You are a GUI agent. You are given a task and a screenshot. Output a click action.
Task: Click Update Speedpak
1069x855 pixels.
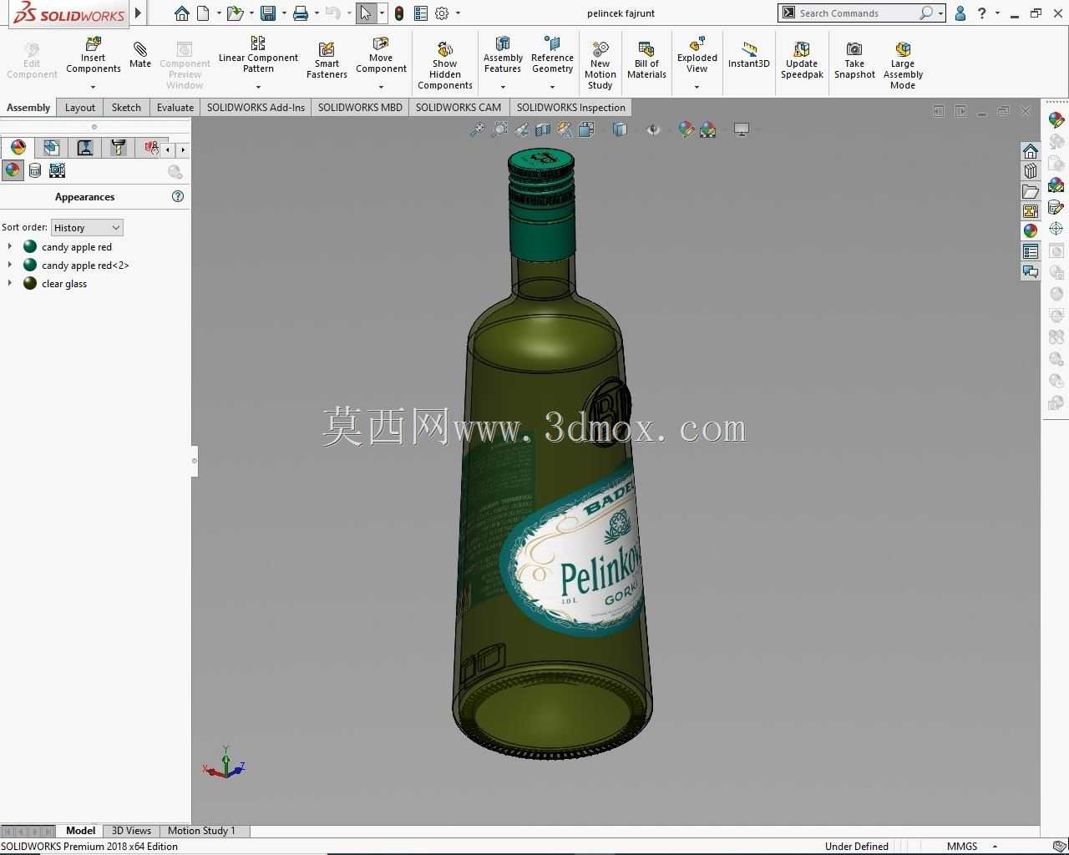click(802, 61)
